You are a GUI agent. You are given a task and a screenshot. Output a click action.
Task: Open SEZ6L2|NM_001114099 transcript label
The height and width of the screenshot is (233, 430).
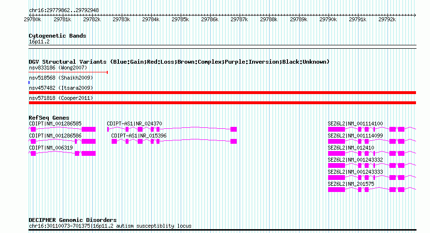[x=355, y=136]
